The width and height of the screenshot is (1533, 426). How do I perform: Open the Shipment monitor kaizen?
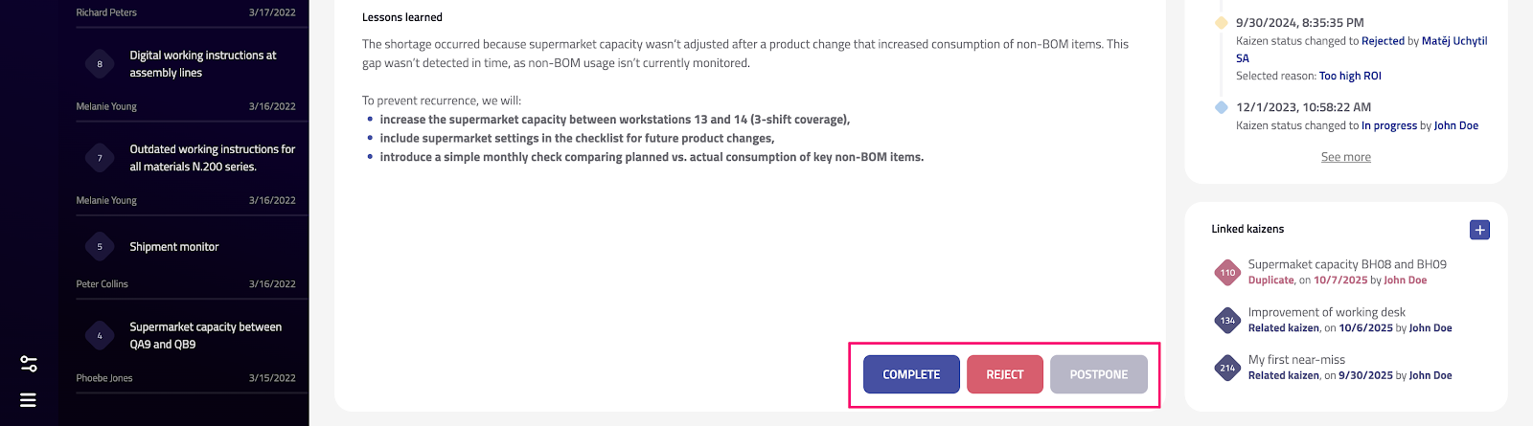pos(174,247)
